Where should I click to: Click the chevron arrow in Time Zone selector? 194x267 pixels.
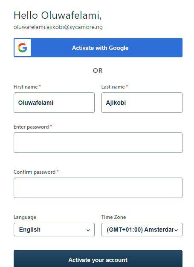[x=176, y=230]
